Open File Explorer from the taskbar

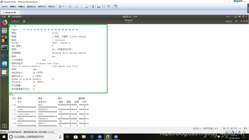pos(84,137)
